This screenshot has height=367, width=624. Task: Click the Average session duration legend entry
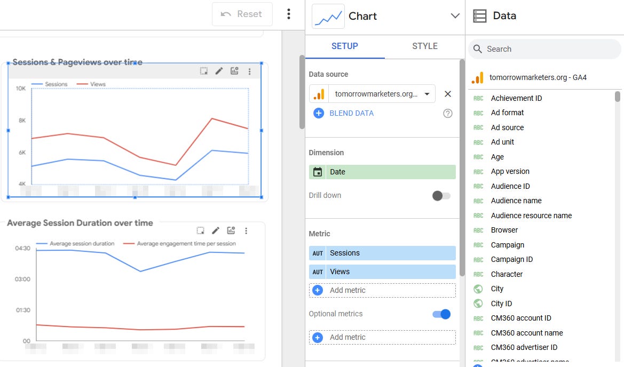[x=75, y=244]
